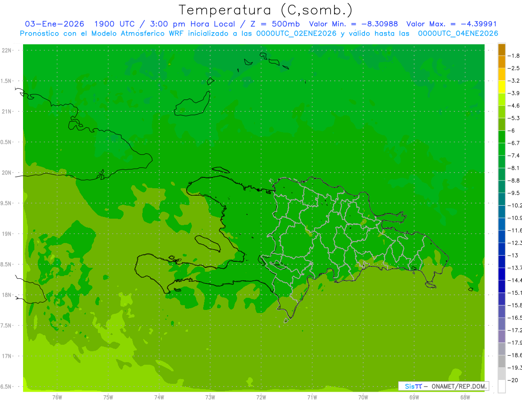Screen dimensions: 522x403
Task: Click the '19N' latitude label
Action: (x=7, y=234)
